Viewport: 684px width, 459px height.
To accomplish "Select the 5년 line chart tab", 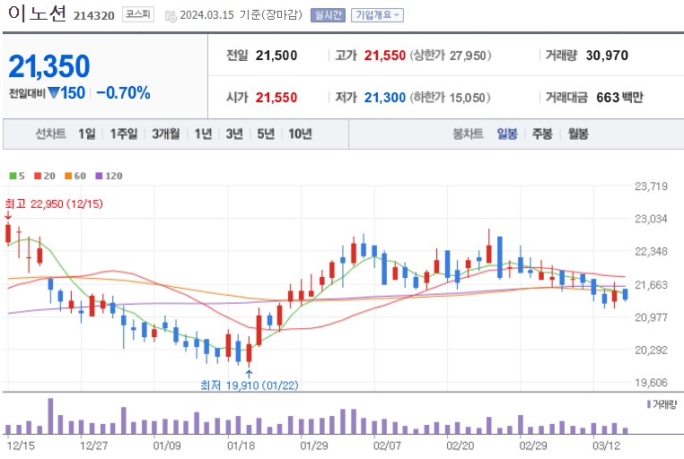I will coord(266,134).
